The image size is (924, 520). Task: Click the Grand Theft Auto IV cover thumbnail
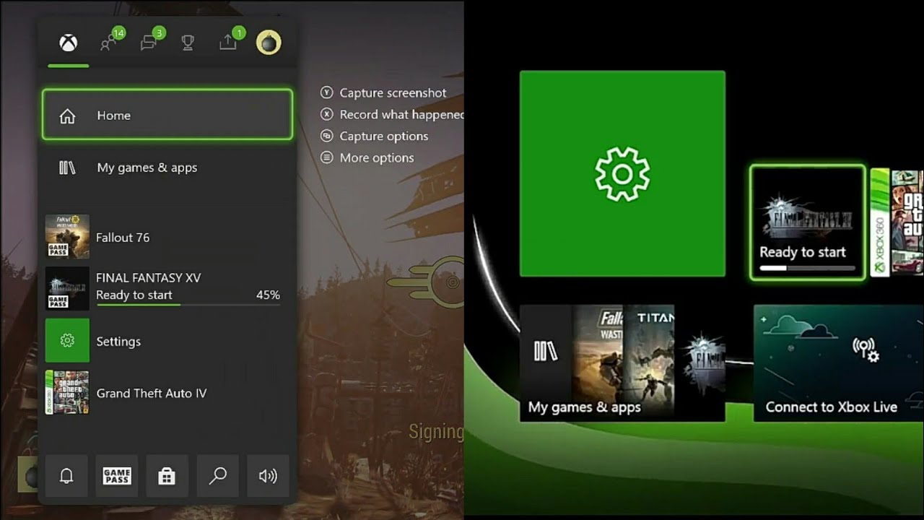(x=67, y=393)
